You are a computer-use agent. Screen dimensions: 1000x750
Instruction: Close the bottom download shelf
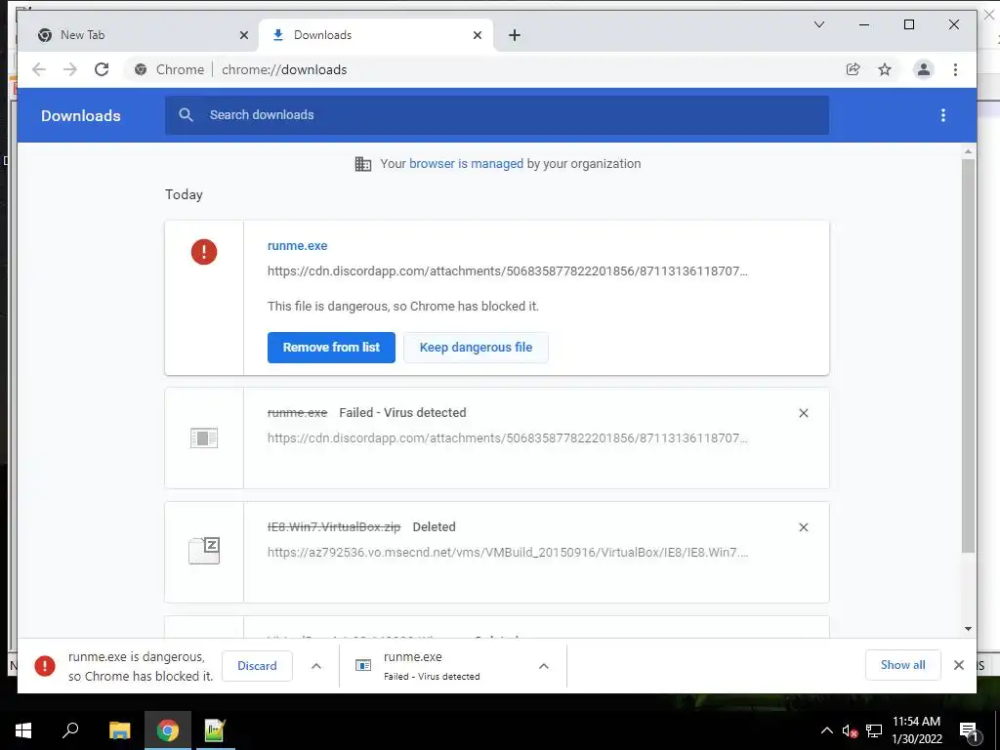tap(958, 665)
